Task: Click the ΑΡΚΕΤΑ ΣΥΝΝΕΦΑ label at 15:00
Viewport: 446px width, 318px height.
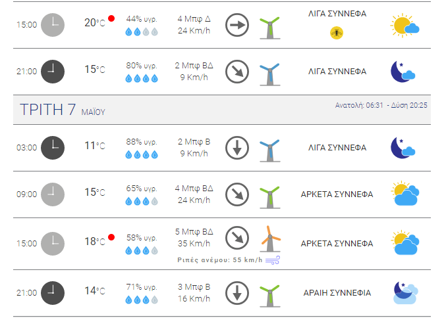Action: point(337,244)
